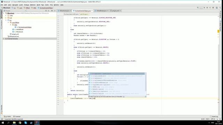The image size is (223, 125).
Task: Click the Scroll from Source icon
Action: [x=46, y=11]
